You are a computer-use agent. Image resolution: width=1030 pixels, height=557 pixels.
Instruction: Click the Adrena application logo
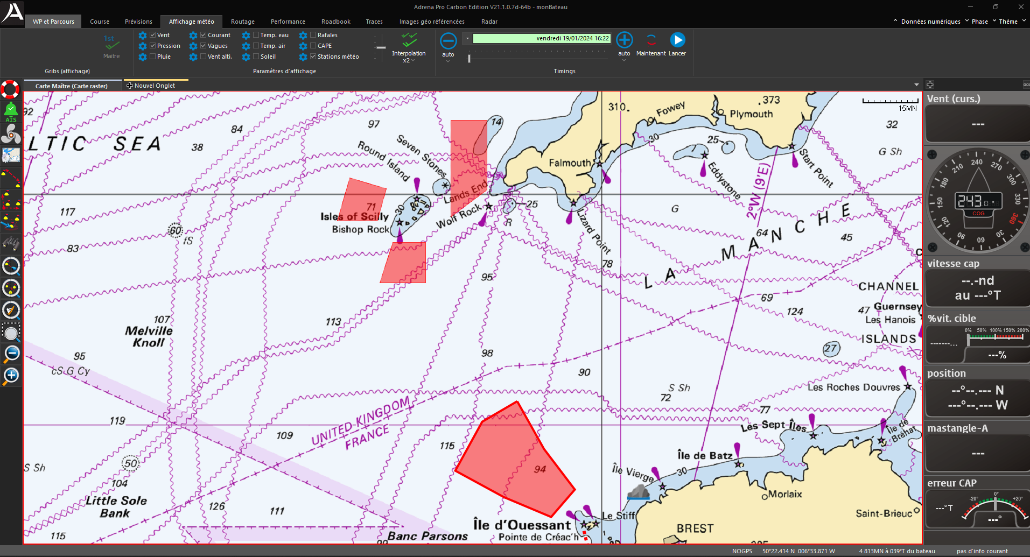point(12,13)
